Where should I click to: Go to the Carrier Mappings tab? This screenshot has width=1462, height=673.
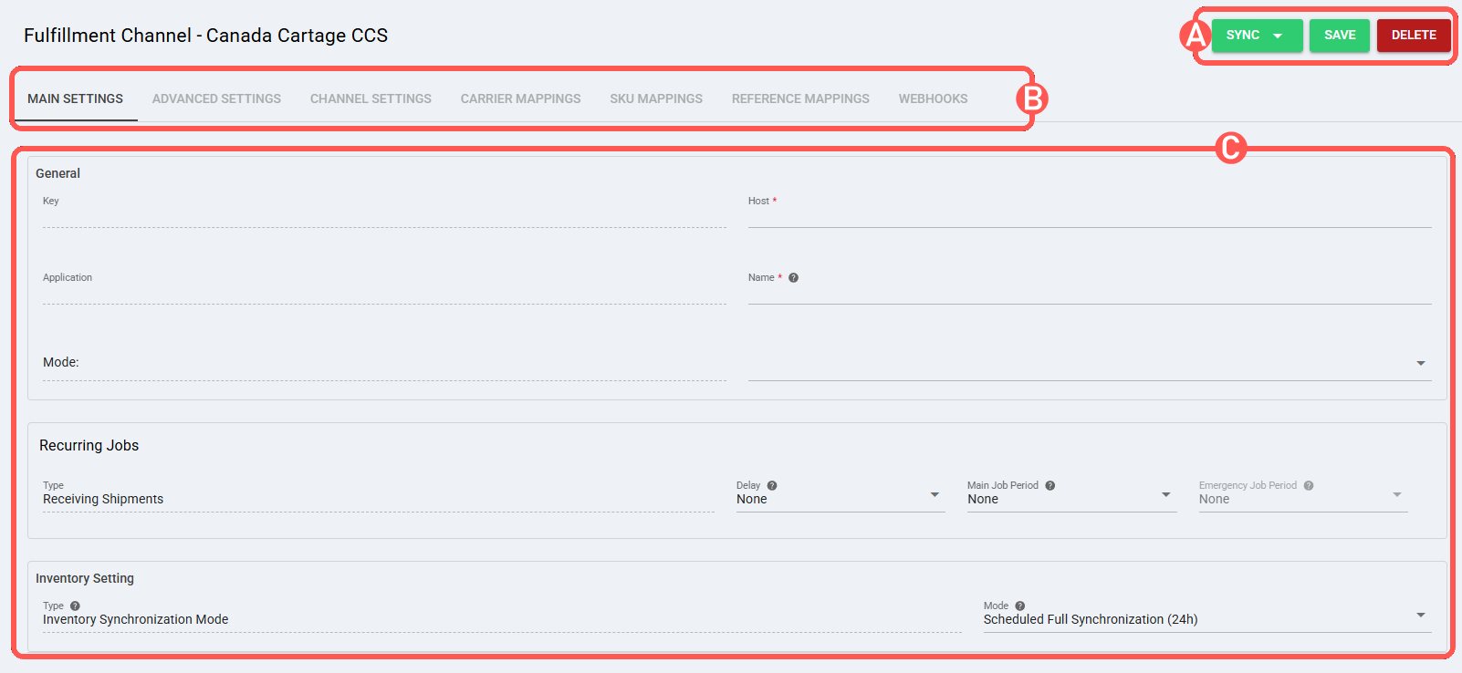click(520, 98)
